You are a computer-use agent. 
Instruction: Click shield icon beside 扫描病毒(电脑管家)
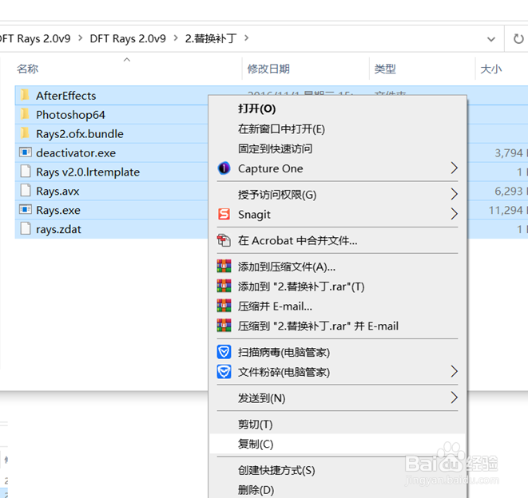click(224, 352)
